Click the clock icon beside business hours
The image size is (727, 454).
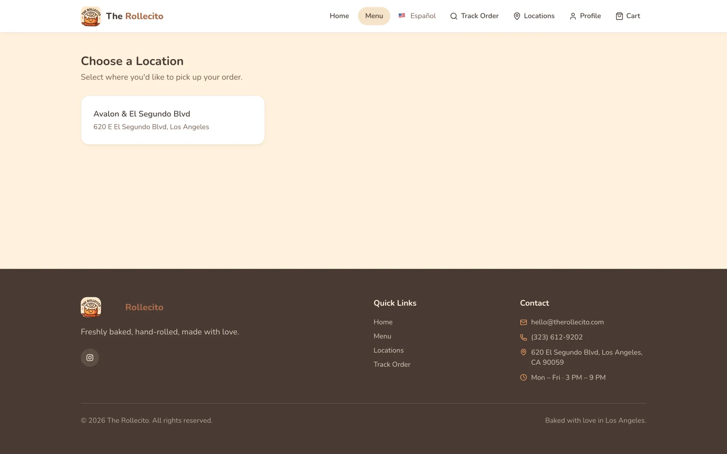coord(523,377)
